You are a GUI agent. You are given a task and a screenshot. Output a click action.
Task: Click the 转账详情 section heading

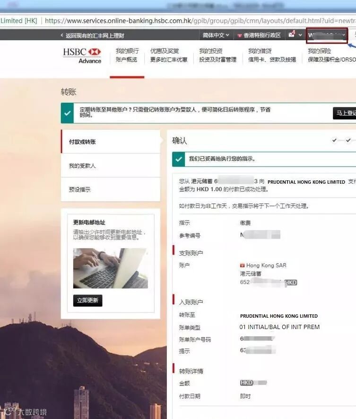191,371
